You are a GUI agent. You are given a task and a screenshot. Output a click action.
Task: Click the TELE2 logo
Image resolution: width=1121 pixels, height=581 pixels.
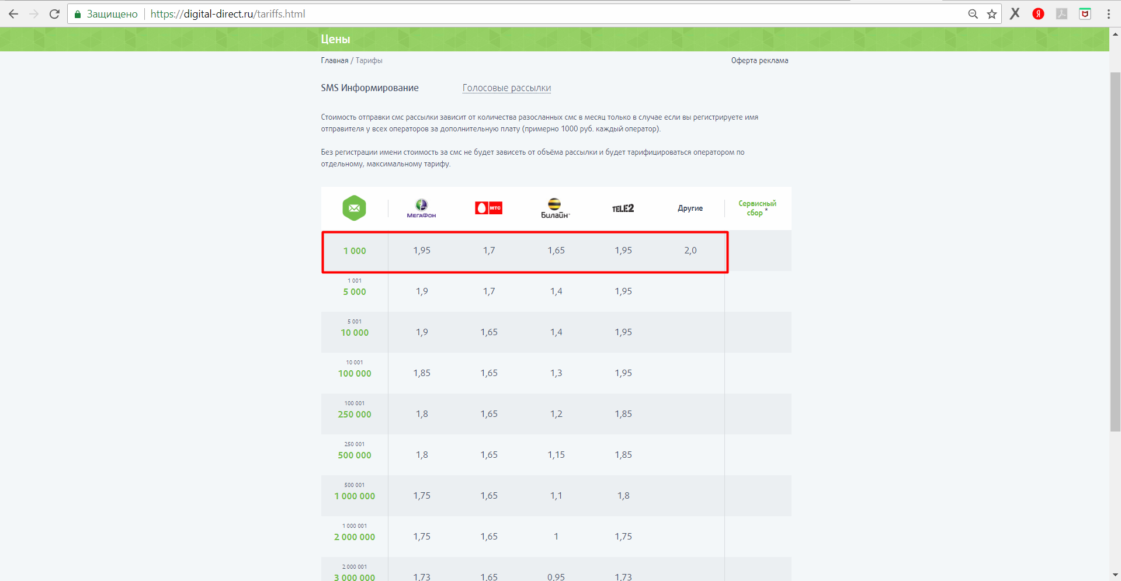[623, 208]
